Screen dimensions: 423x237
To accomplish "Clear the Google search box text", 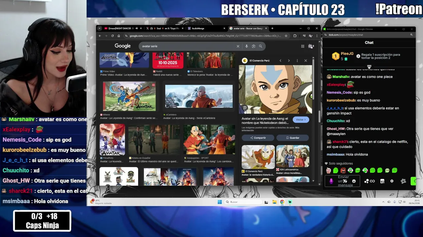I will click(x=238, y=46).
